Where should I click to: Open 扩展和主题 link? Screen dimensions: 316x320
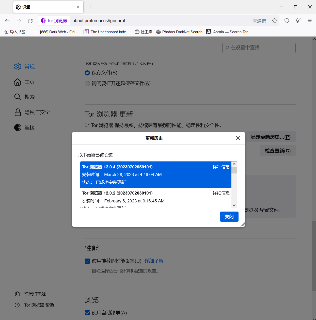30,294
